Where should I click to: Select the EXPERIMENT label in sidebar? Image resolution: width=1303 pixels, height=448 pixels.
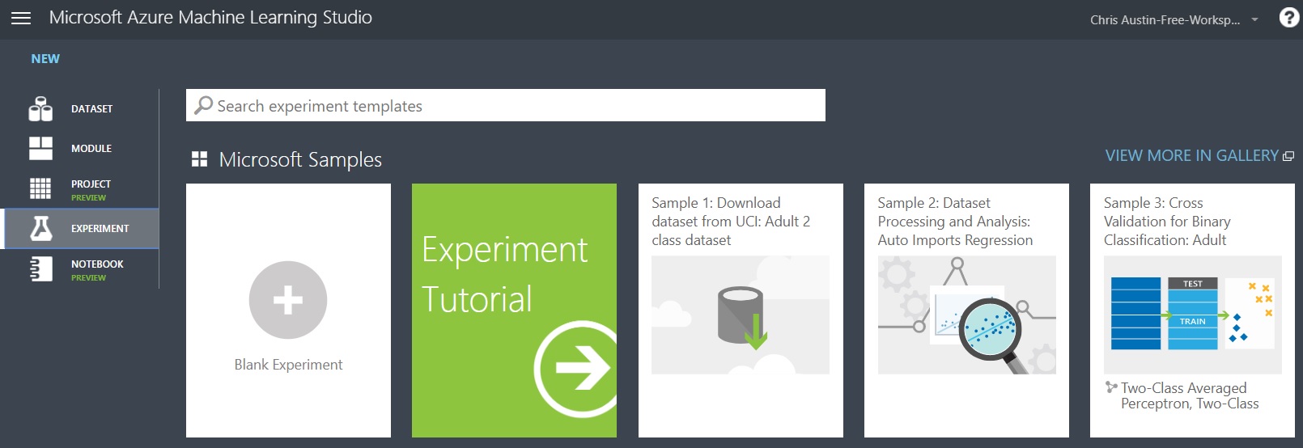pos(100,228)
